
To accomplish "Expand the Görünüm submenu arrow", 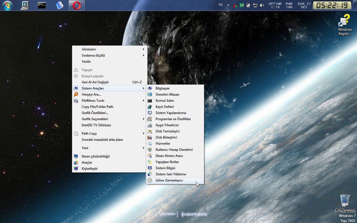I will point(144,49).
